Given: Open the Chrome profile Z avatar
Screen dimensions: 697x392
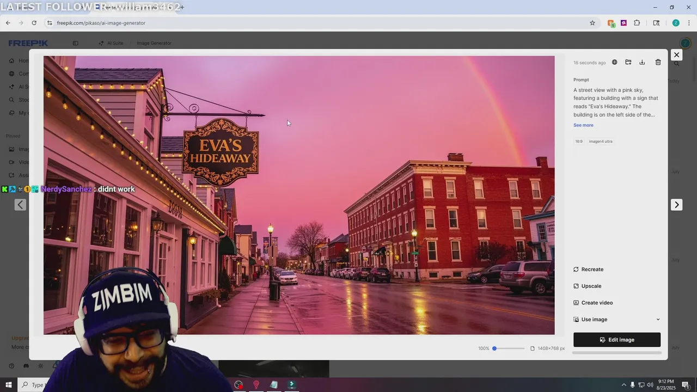Looking at the screenshot, I should (x=676, y=23).
